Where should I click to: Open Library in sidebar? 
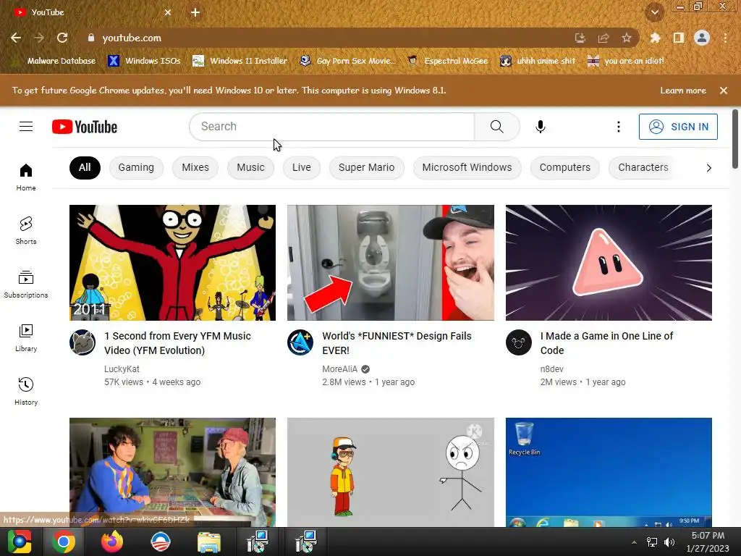coord(26,337)
